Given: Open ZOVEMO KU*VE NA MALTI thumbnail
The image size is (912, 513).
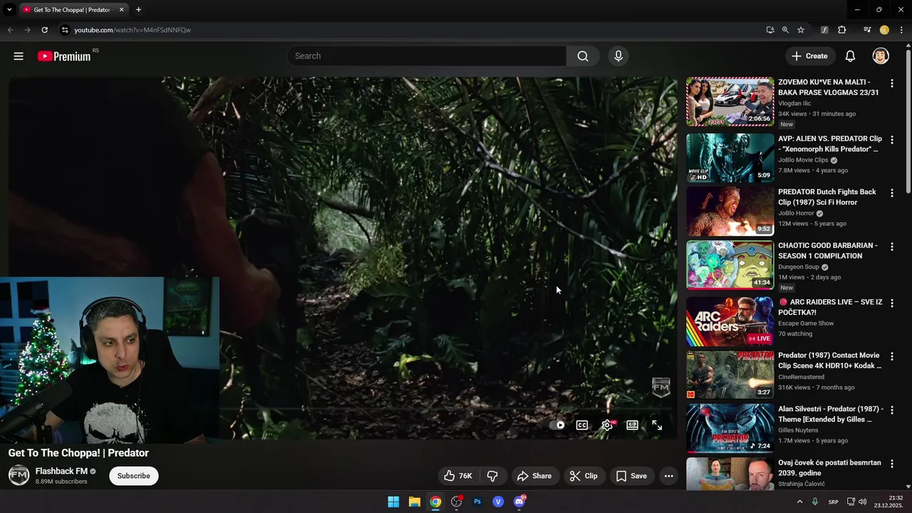Looking at the screenshot, I should (x=730, y=102).
